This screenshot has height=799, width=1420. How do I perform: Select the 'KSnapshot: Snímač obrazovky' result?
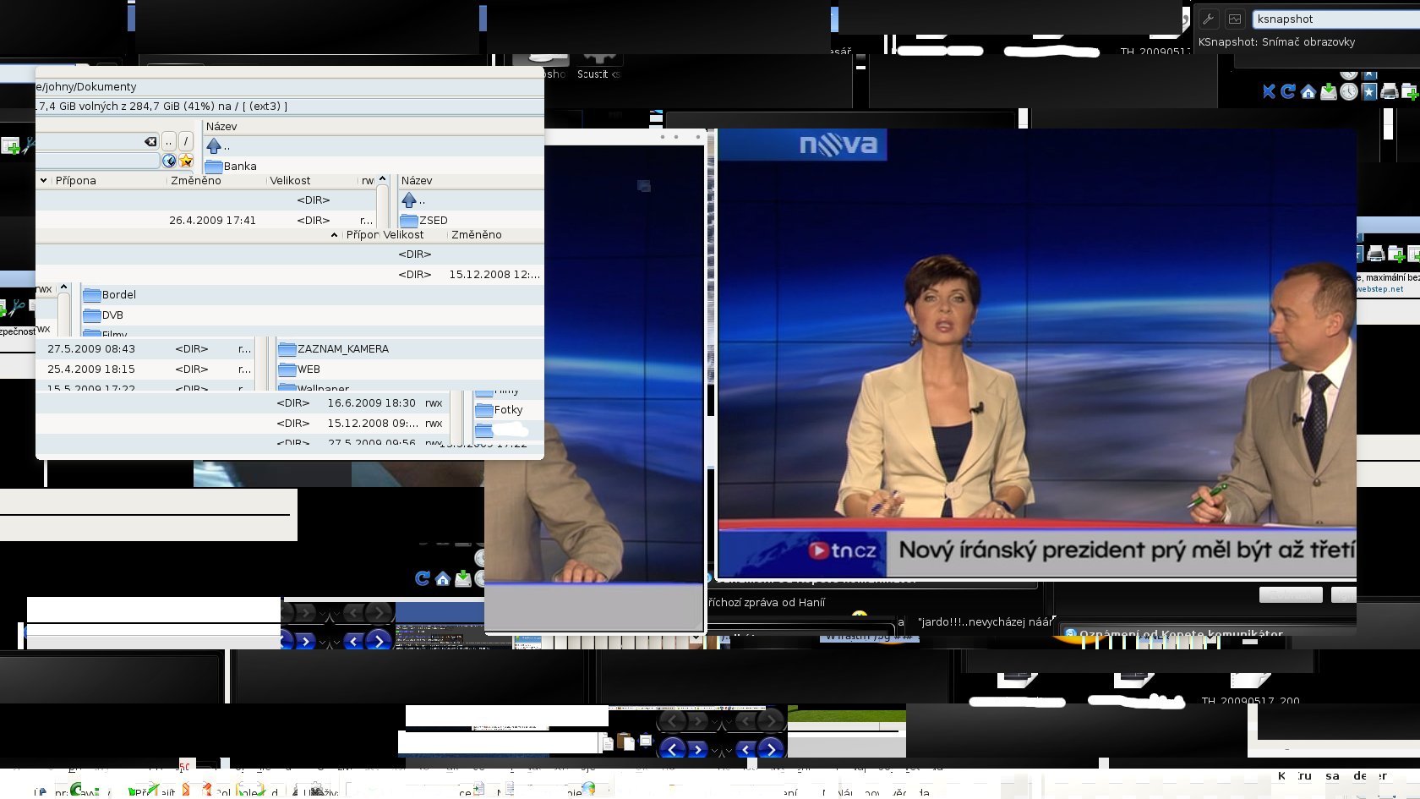1276,41
